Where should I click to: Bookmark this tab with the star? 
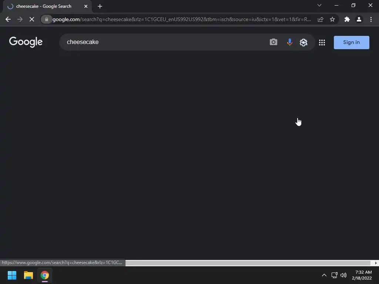(332, 19)
